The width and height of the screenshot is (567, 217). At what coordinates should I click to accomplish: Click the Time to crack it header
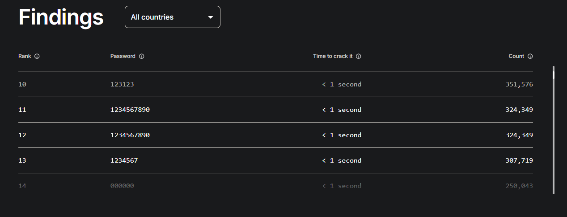click(333, 56)
